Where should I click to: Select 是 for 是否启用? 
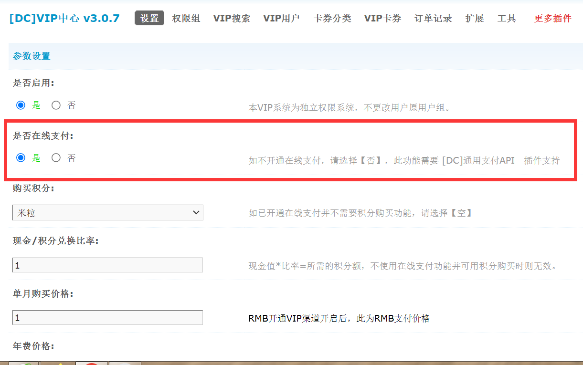click(x=21, y=105)
